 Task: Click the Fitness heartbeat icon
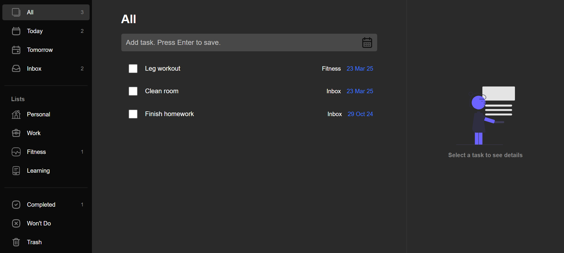coord(16,152)
